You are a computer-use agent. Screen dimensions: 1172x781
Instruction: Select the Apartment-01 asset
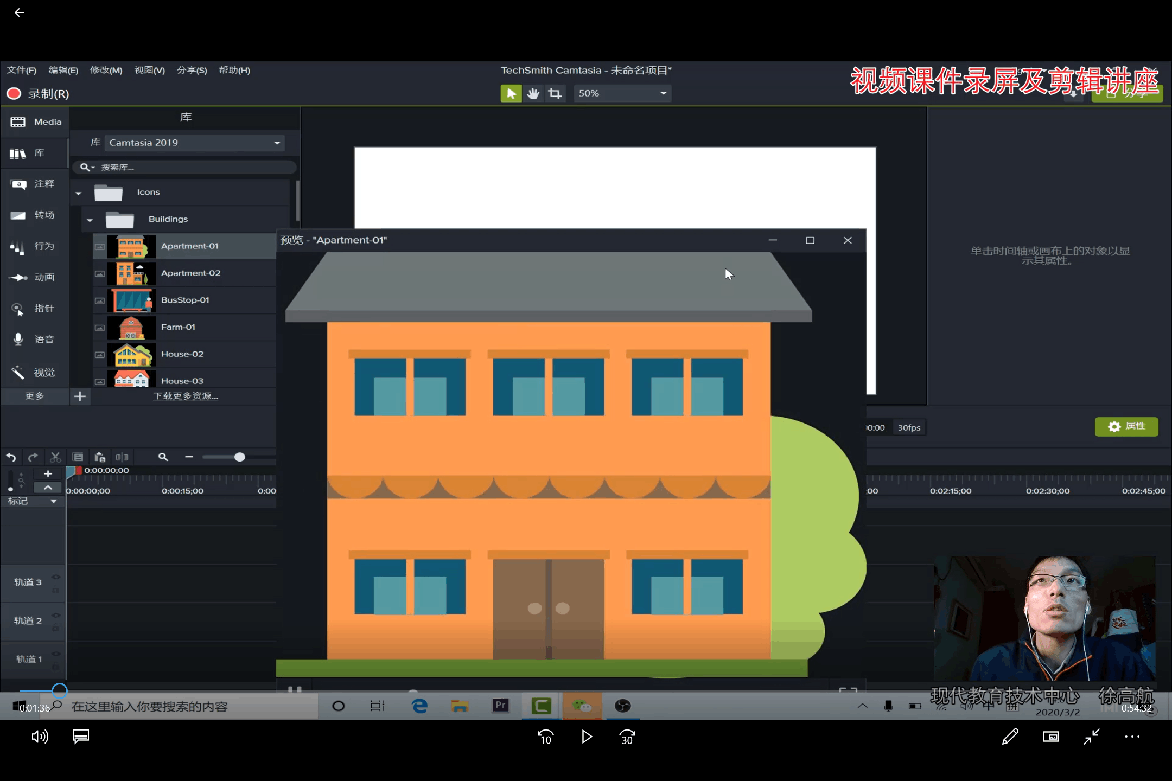[184, 246]
